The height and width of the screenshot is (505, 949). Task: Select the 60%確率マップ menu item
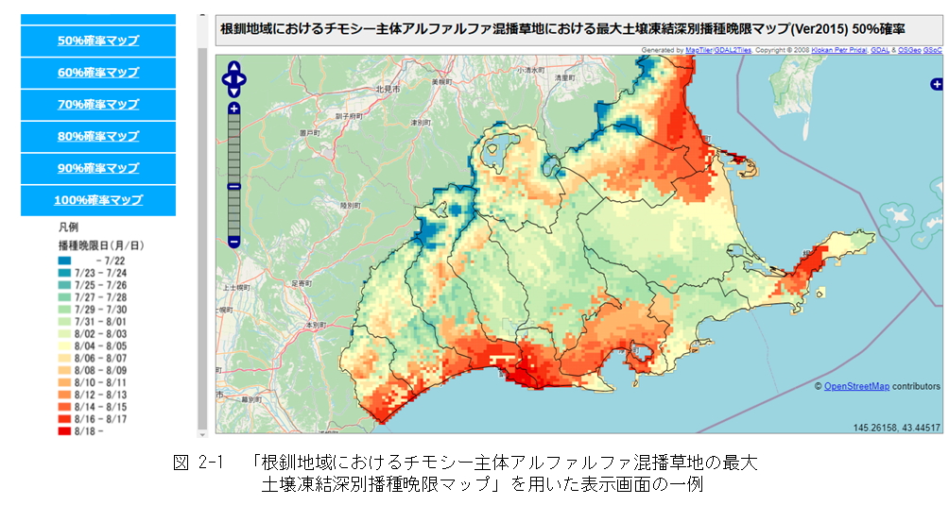coord(98,73)
